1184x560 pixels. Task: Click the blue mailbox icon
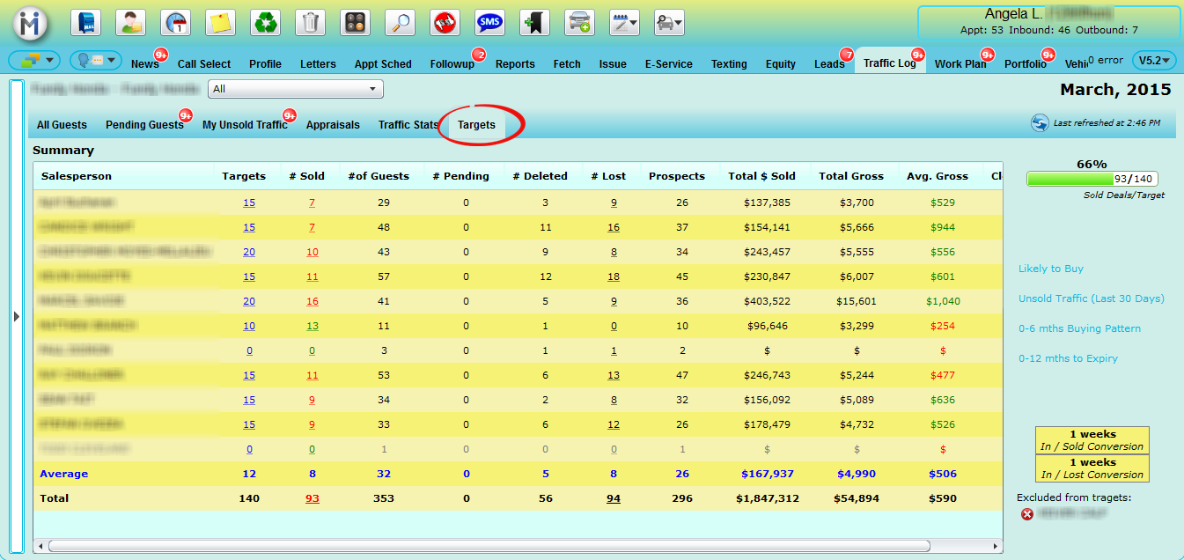pyautogui.click(x=85, y=22)
